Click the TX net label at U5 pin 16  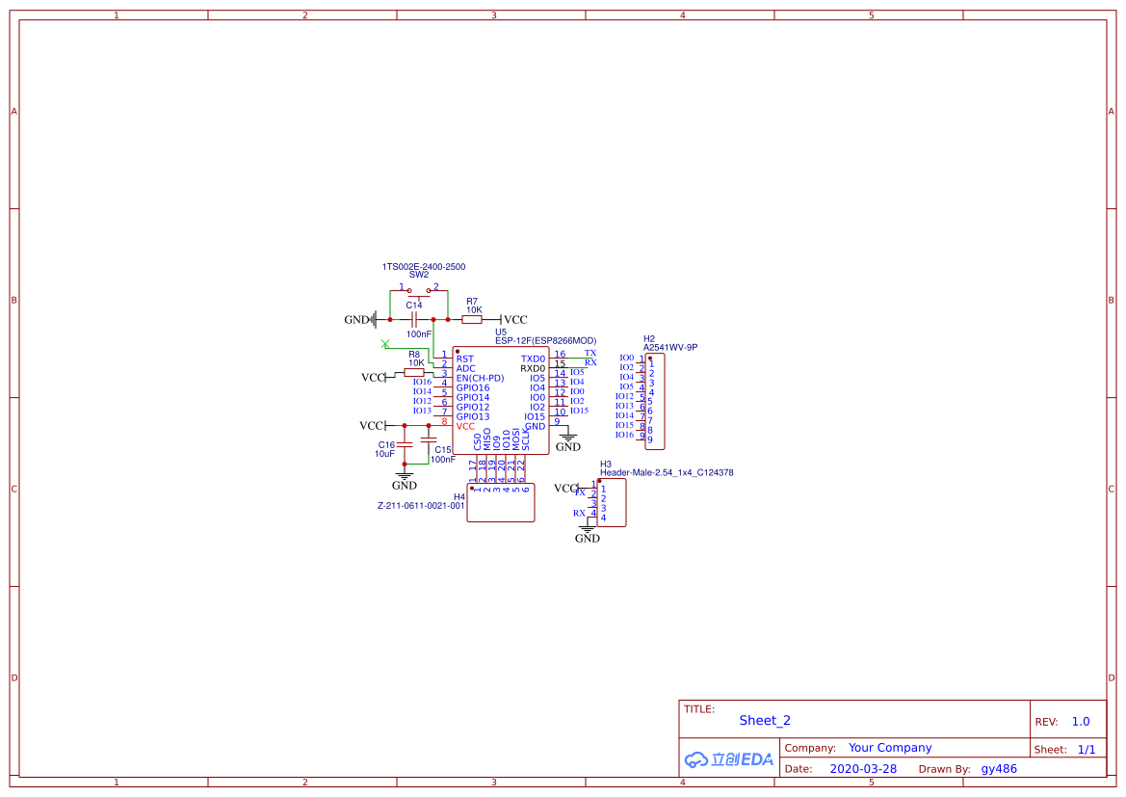590,353
